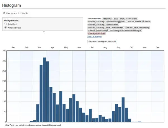168x128 pixels.
Task: Click 'Godkänt, baserat på äldre raritetsblankett' tag
Action: pyautogui.click(x=105, y=27)
